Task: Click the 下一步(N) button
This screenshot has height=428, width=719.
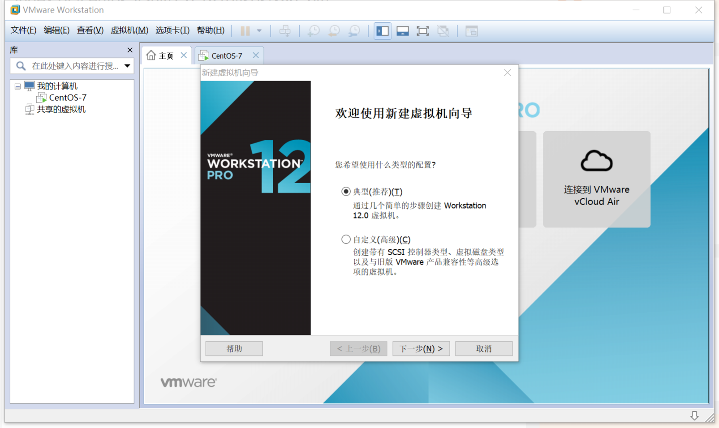Action: click(421, 349)
